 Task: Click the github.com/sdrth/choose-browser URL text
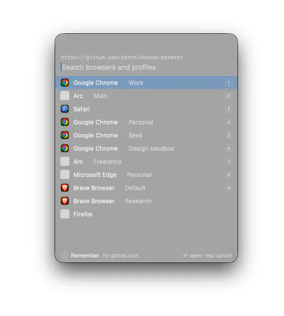[x=123, y=58]
